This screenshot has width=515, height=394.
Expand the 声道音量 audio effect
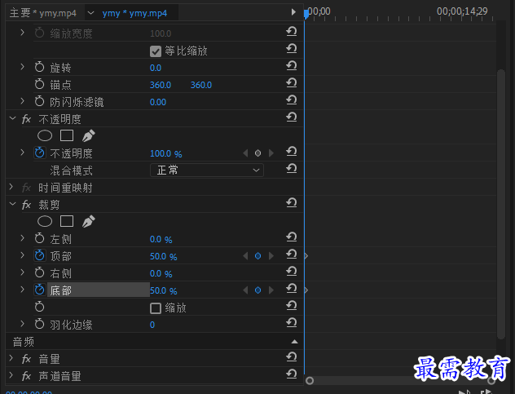pyautogui.click(x=11, y=375)
